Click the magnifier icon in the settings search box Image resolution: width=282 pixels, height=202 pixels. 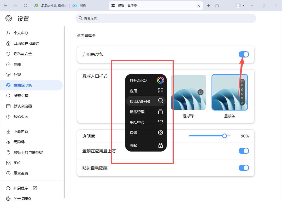coord(80,18)
